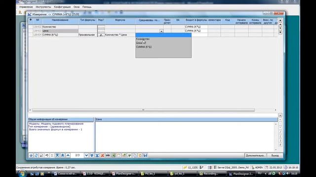Viewport: 316px width, 177px height.
Task: Open the Инструменты menu
Action: pos(43,7)
